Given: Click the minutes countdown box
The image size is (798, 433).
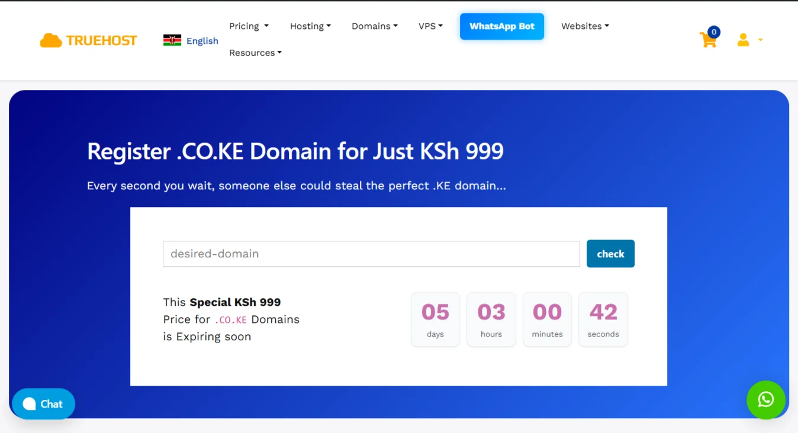Looking at the screenshot, I should (547, 319).
